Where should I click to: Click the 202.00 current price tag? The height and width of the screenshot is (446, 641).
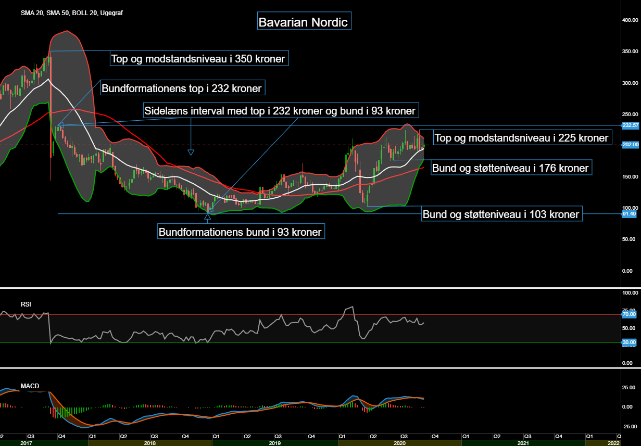tap(630, 145)
